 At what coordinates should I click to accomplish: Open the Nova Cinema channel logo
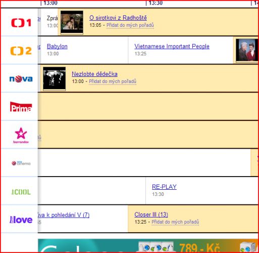point(21,163)
